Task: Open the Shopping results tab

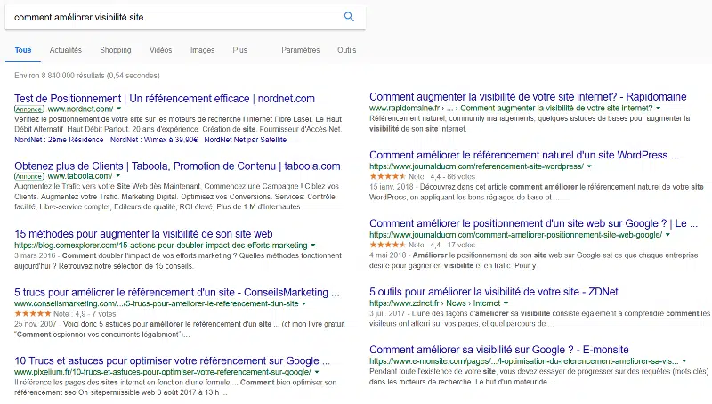Action: [116, 51]
